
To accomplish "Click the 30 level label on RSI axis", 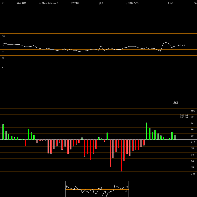I will [3, 58].
